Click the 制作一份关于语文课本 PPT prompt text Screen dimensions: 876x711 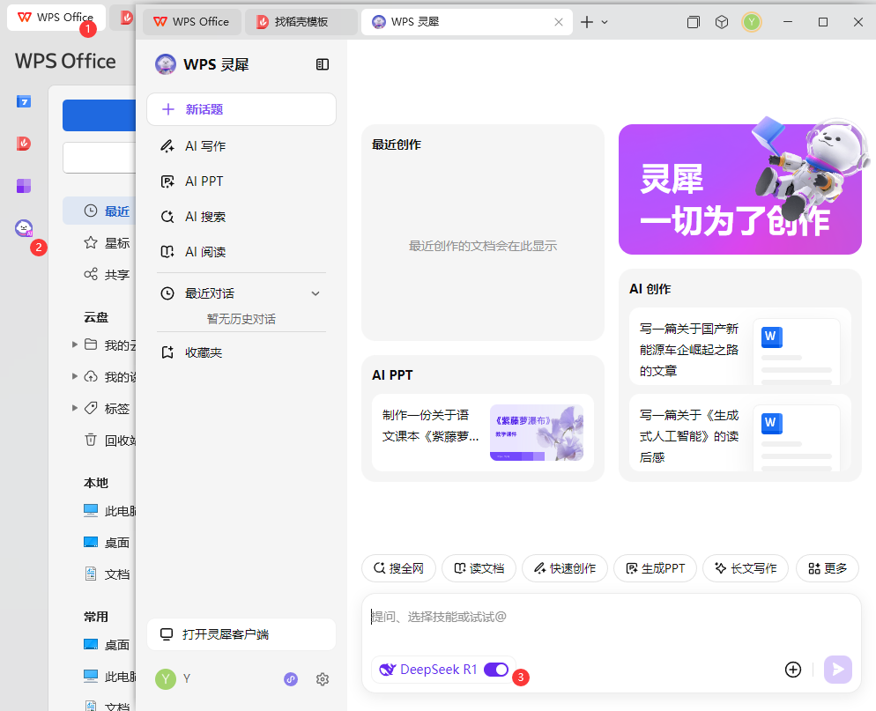[x=429, y=426]
